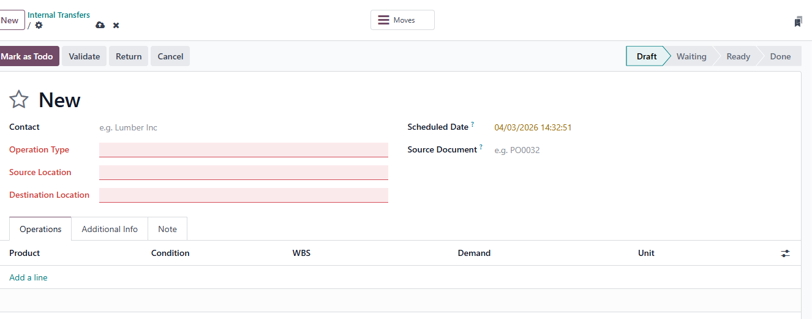Open the gear actions menu icon
This screenshot has height=319, width=812.
click(39, 25)
